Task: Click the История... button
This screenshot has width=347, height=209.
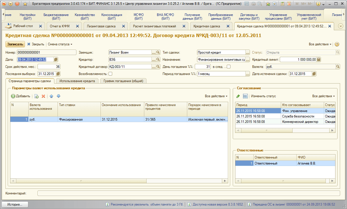Action: coord(15,204)
